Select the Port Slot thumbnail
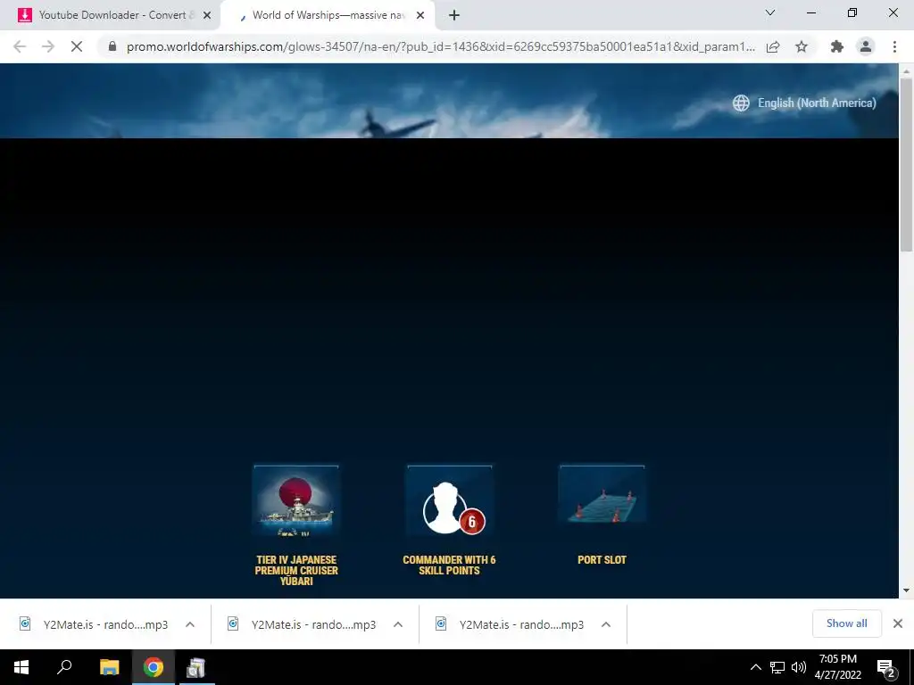The height and width of the screenshot is (685, 914). coord(602,494)
